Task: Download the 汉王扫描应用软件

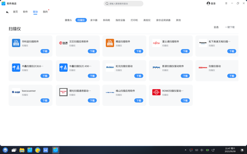Action: click(92, 51)
